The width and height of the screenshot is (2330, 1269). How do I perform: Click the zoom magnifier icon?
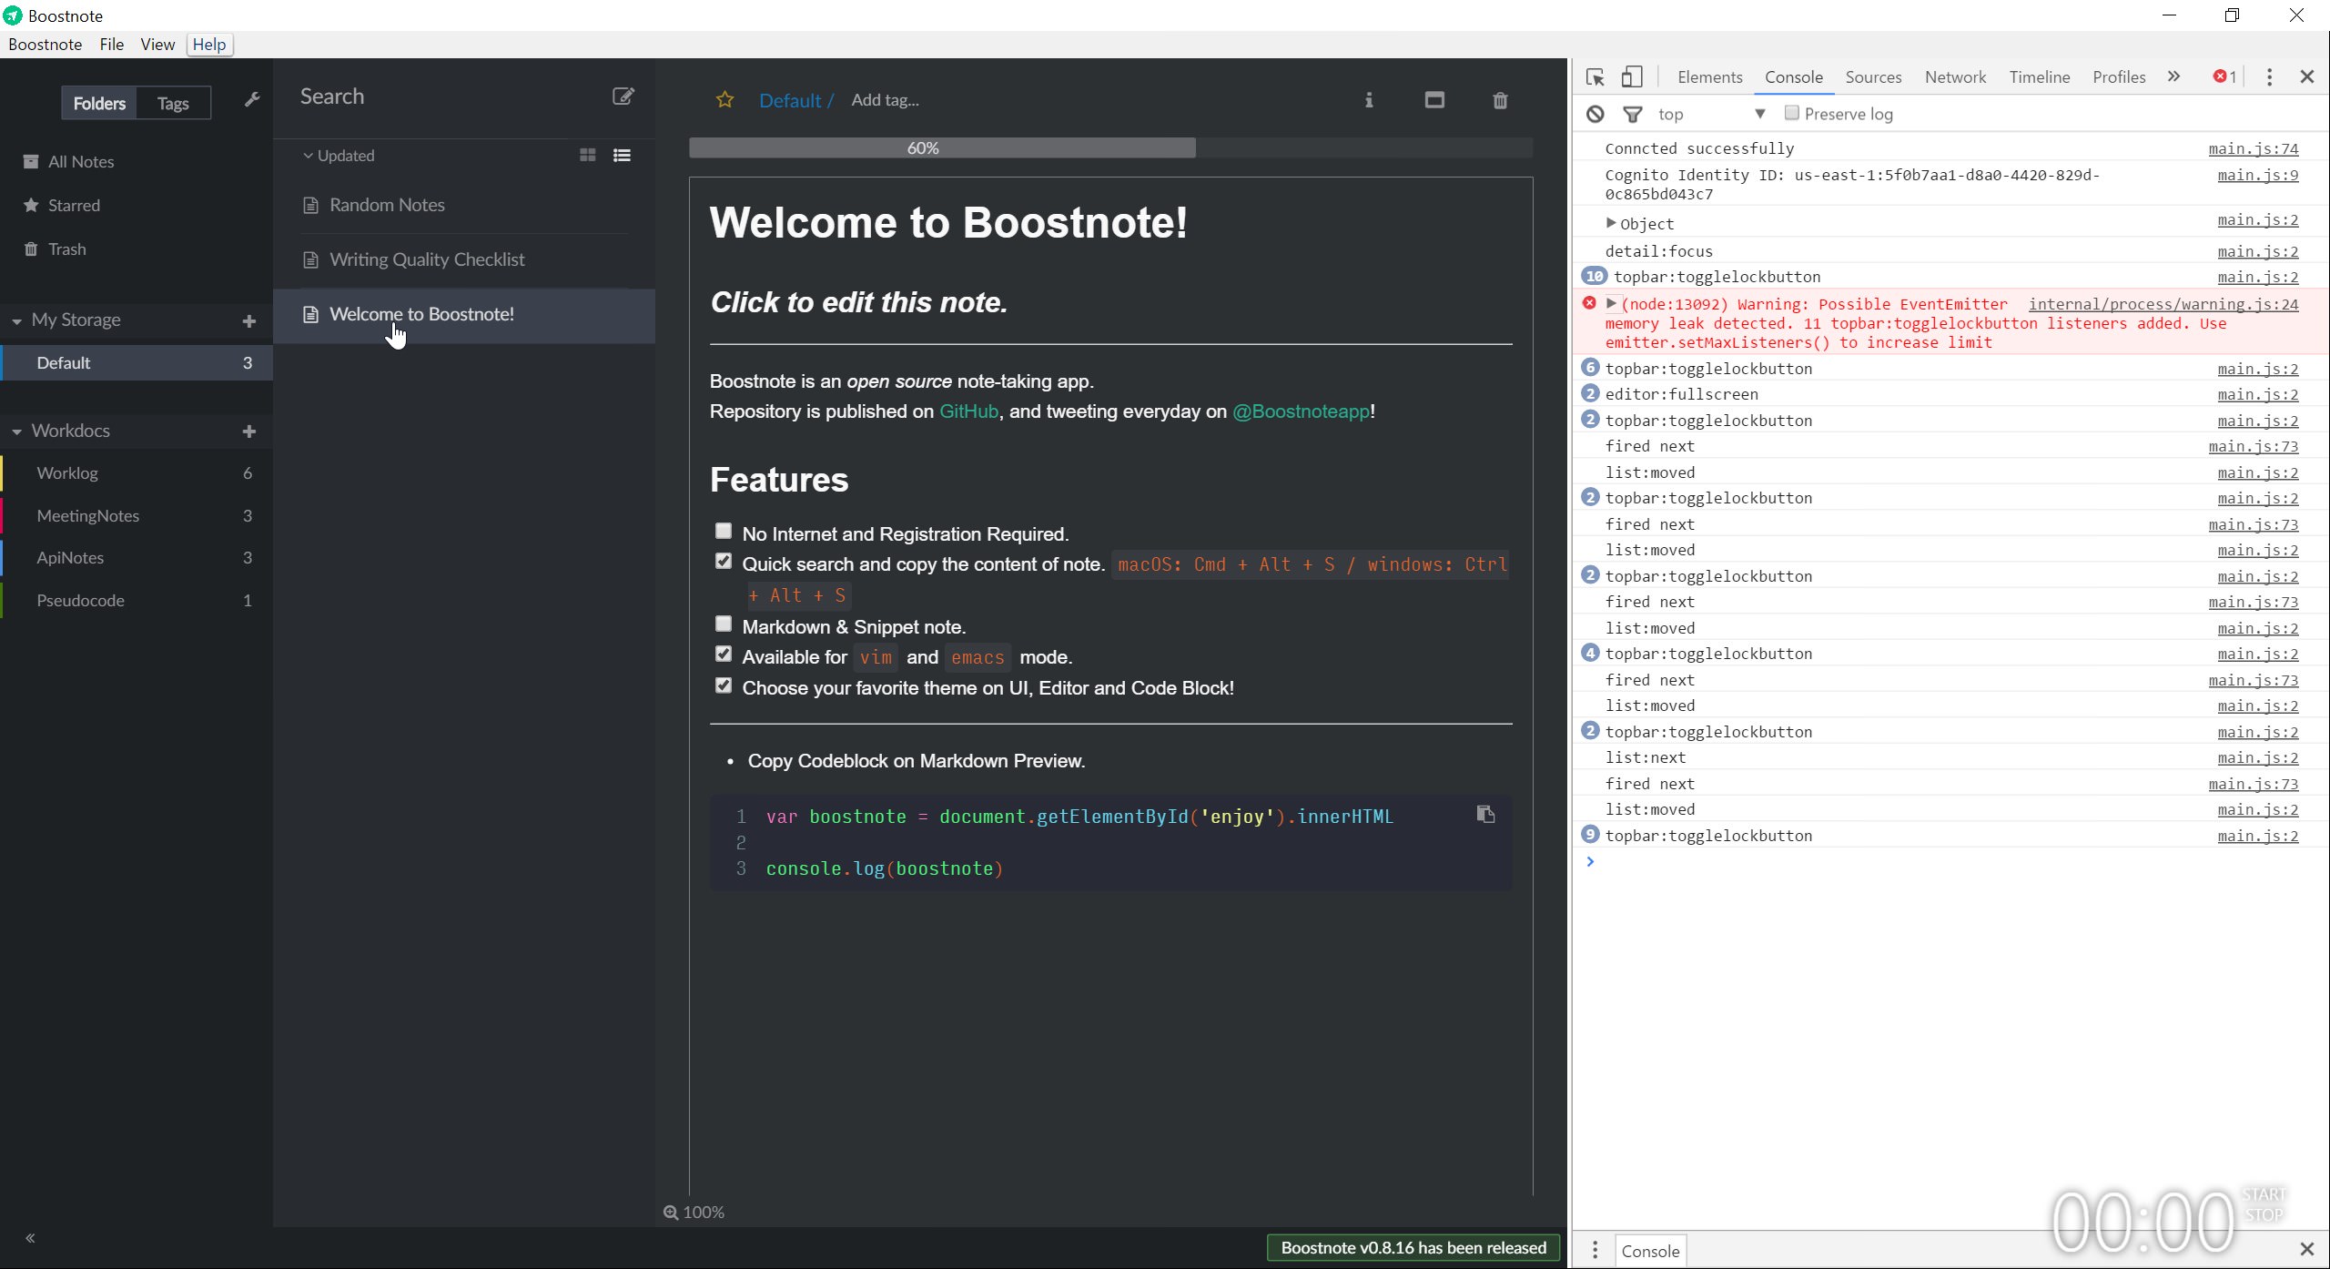tap(671, 1213)
